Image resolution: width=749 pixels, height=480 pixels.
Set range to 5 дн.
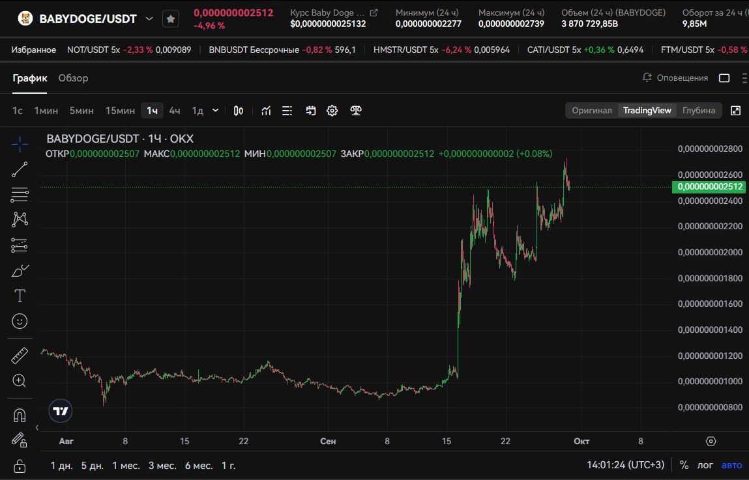click(x=92, y=465)
